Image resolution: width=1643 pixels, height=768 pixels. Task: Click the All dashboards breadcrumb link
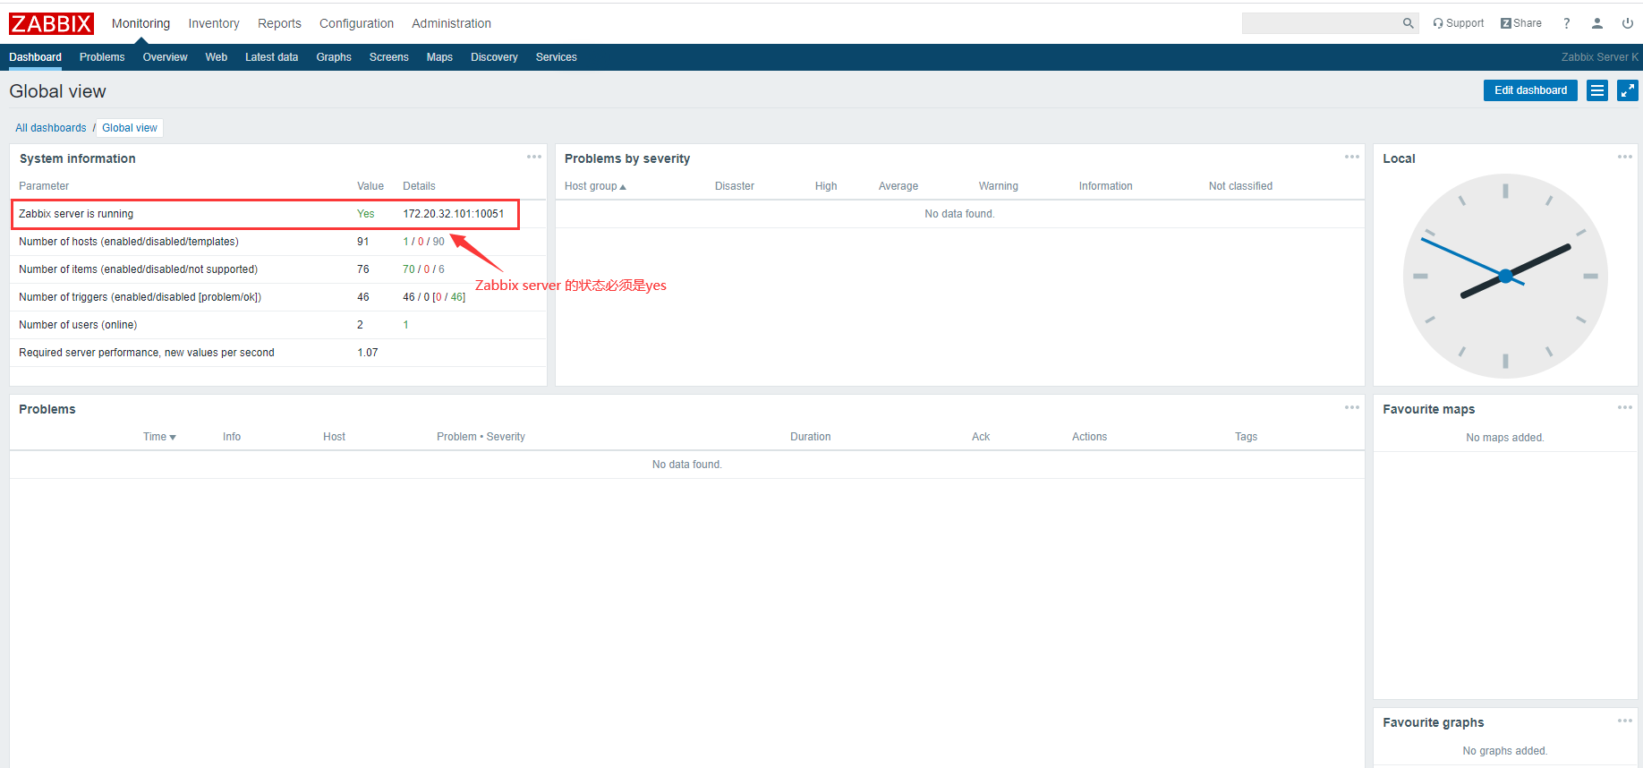[51, 128]
